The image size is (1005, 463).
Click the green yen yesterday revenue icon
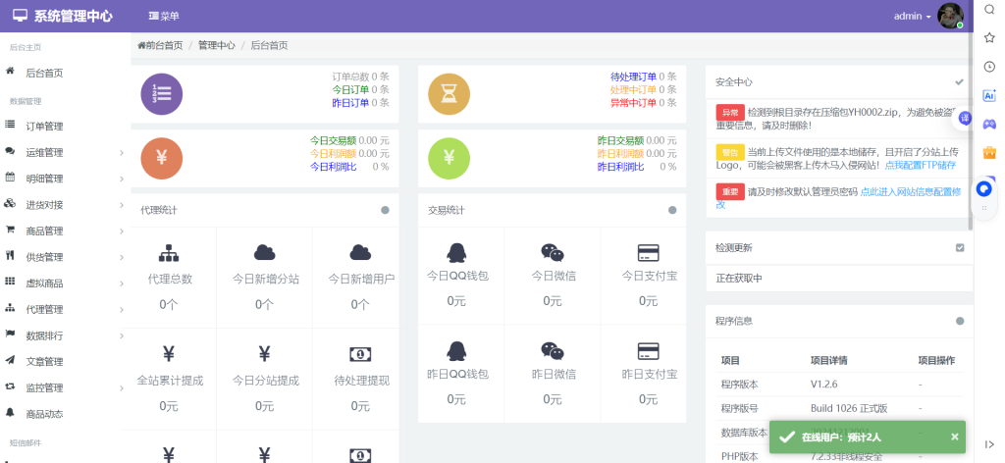tap(449, 158)
